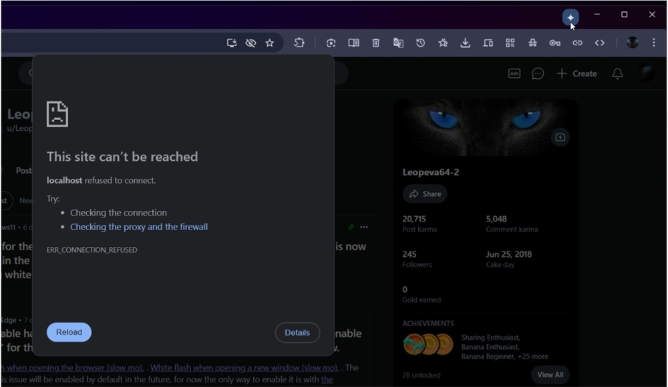
Task: Generate QR code with the toolbar icon
Action: [x=510, y=43]
